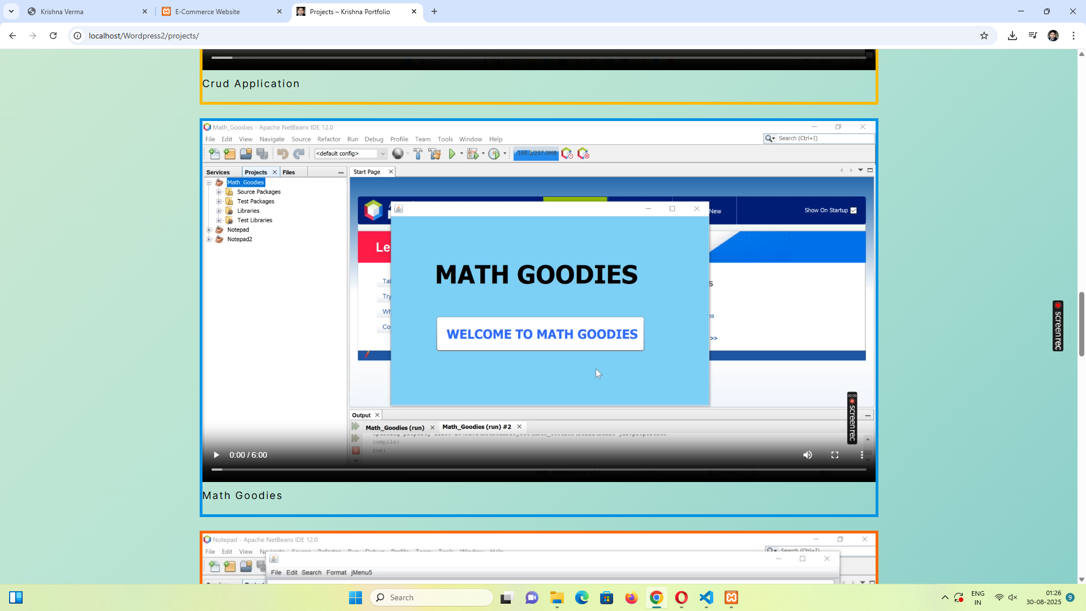
Task: Open Visual Studio Code from the taskbar
Action: (x=706, y=597)
